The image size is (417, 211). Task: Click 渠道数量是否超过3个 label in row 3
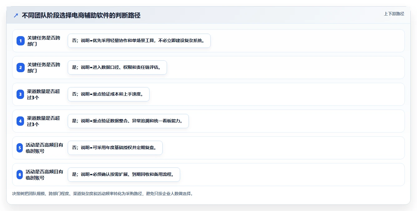pyautogui.click(x=43, y=94)
